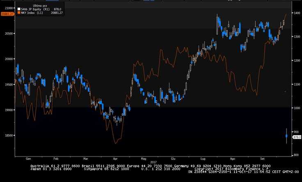302x182 pixels.
Task: Click the 'Giu' month label
Action: (173, 159)
